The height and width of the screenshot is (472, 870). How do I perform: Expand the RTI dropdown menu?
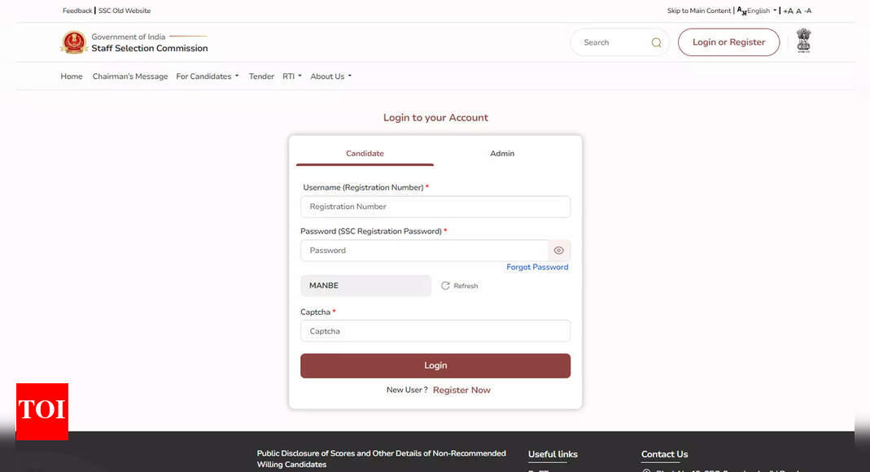tap(291, 76)
